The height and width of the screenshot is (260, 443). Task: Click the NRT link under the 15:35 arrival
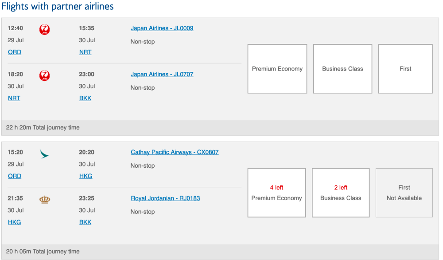coord(85,52)
